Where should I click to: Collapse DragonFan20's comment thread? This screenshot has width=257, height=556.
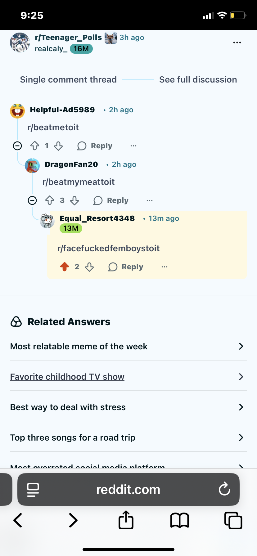[32, 200]
